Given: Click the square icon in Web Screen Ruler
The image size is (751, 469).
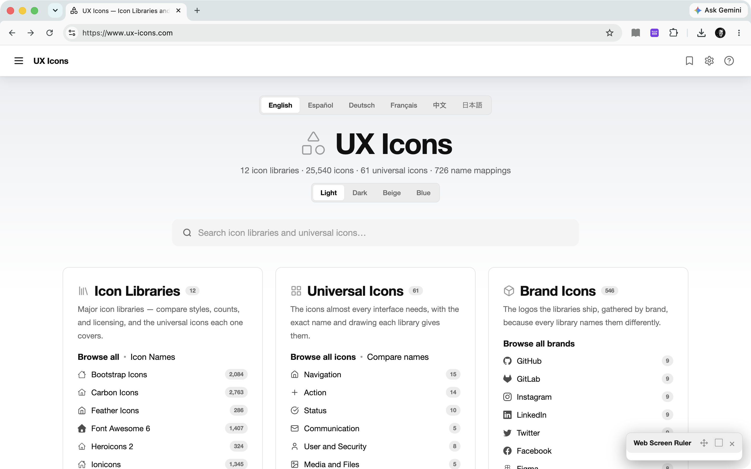Looking at the screenshot, I should 718,443.
